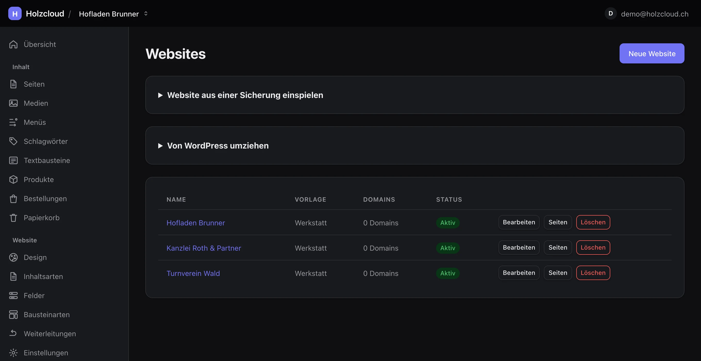The height and width of the screenshot is (361, 701).
Task: Open the Übersicht home icon
Action: (13, 44)
